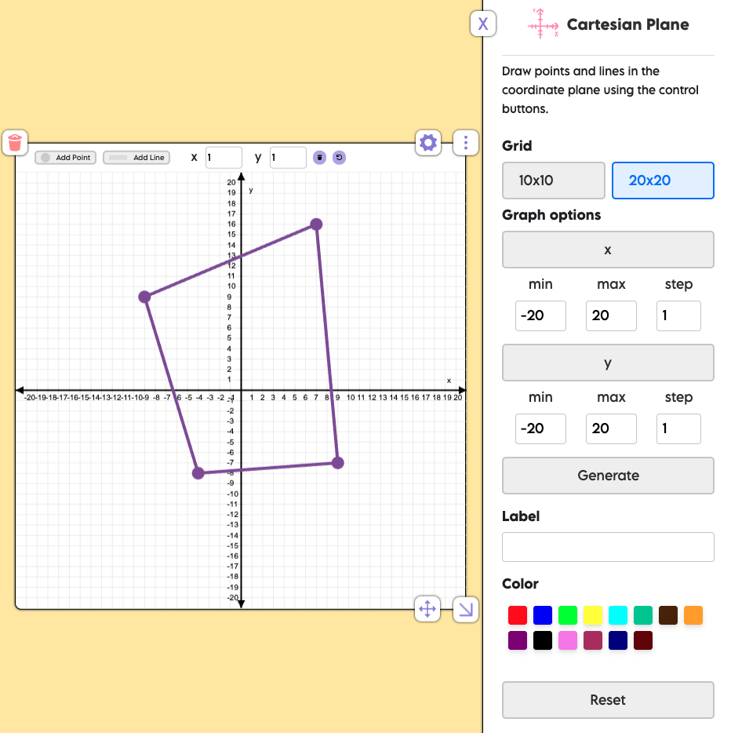
Task: Clear the graph using the trash can icon
Action: pyautogui.click(x=16, y=143)
